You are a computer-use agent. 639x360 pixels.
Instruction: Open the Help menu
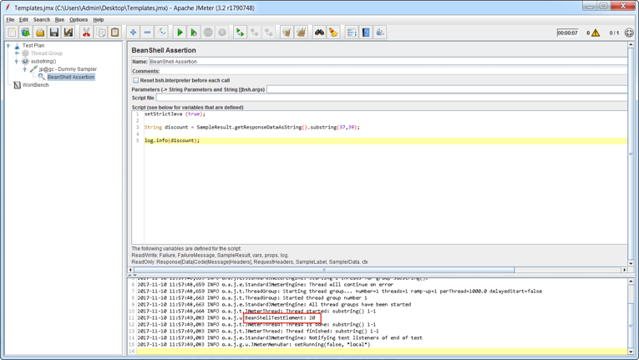coord(99,19)
